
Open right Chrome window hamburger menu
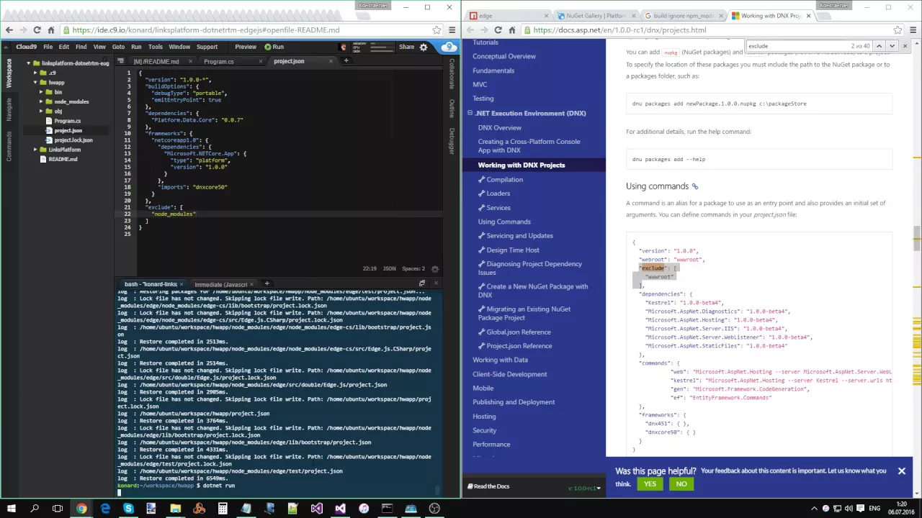click(x=913, y=29)
